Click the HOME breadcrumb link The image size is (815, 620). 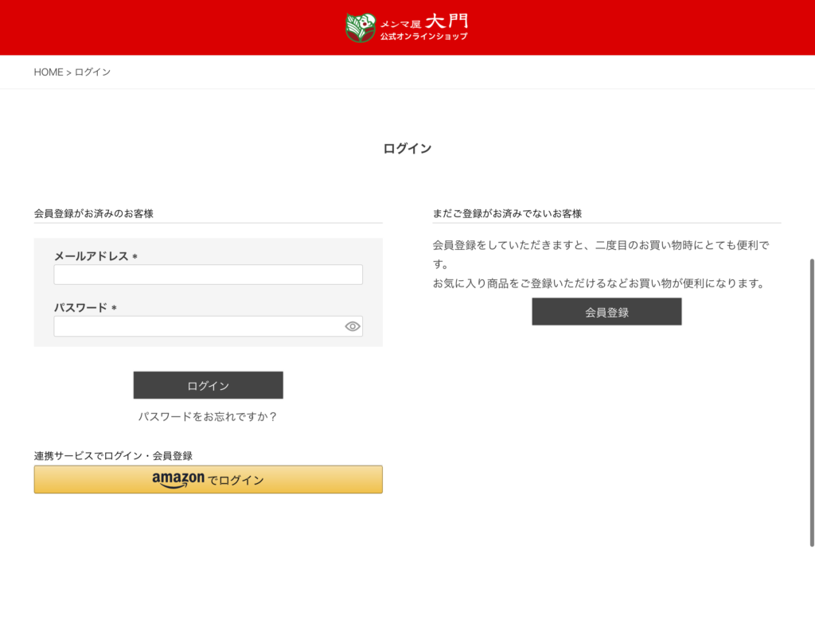coord(48,72)
